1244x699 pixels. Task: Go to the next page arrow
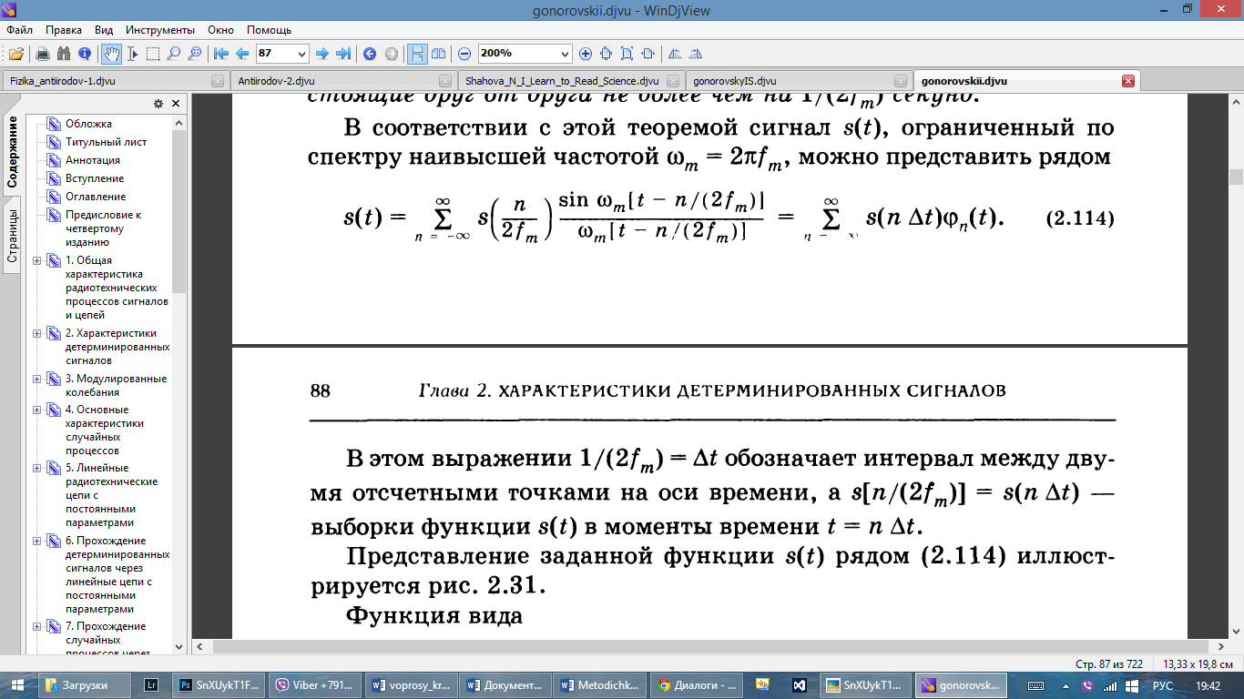322,54
